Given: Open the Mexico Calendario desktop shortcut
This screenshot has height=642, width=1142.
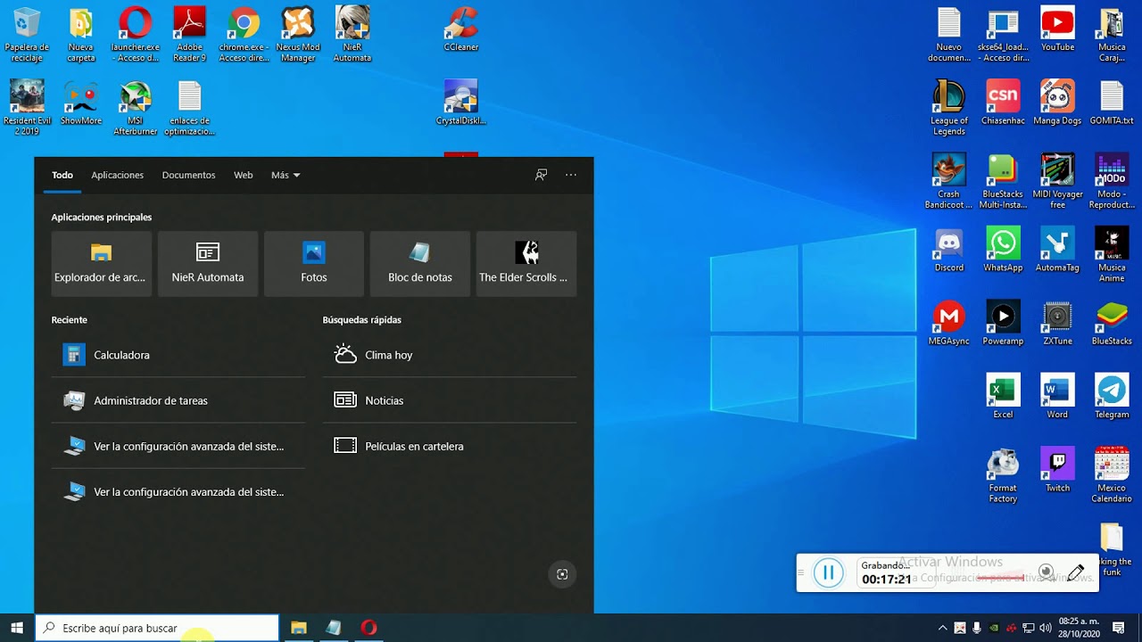Looking at the screenshot, I should [1112, 474].
